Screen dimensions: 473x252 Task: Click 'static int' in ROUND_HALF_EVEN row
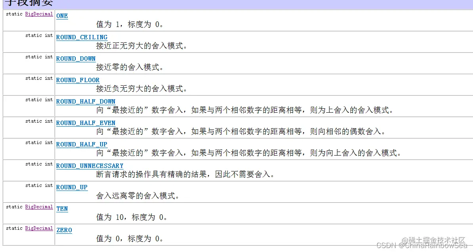pos(39,121)
